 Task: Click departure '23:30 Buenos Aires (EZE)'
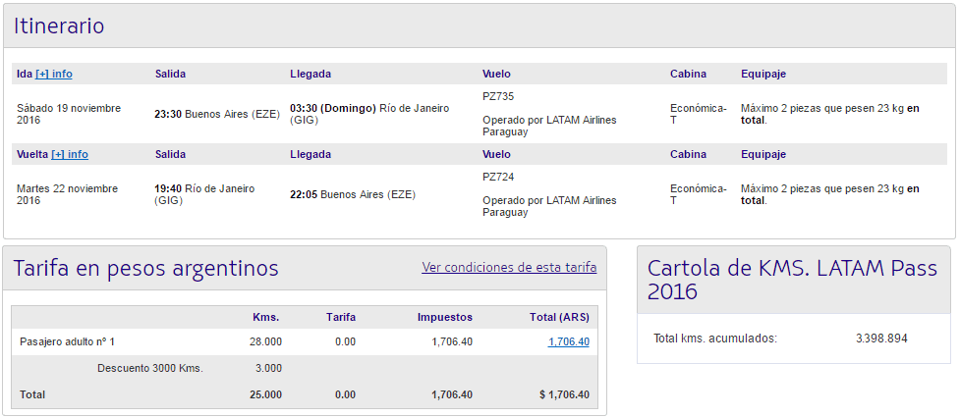pyautogui.click(x=217, y=114)
